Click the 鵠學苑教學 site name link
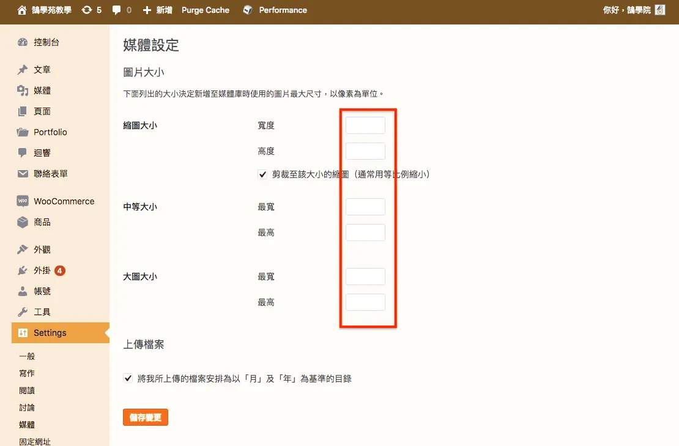Screen dimensions: 679x446 (51, 10)
